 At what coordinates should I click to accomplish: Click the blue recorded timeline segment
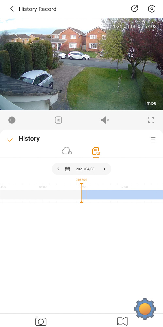122,195
